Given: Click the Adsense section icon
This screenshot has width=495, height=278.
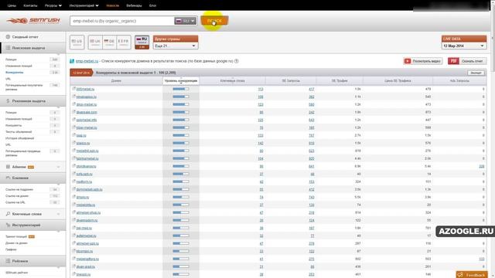Looking at the screenshot, I should point(8,167).
